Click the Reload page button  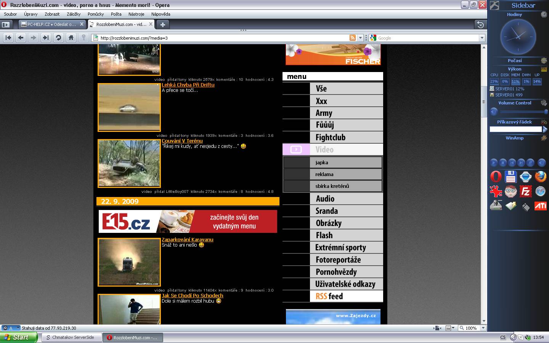tap(58, 38)
